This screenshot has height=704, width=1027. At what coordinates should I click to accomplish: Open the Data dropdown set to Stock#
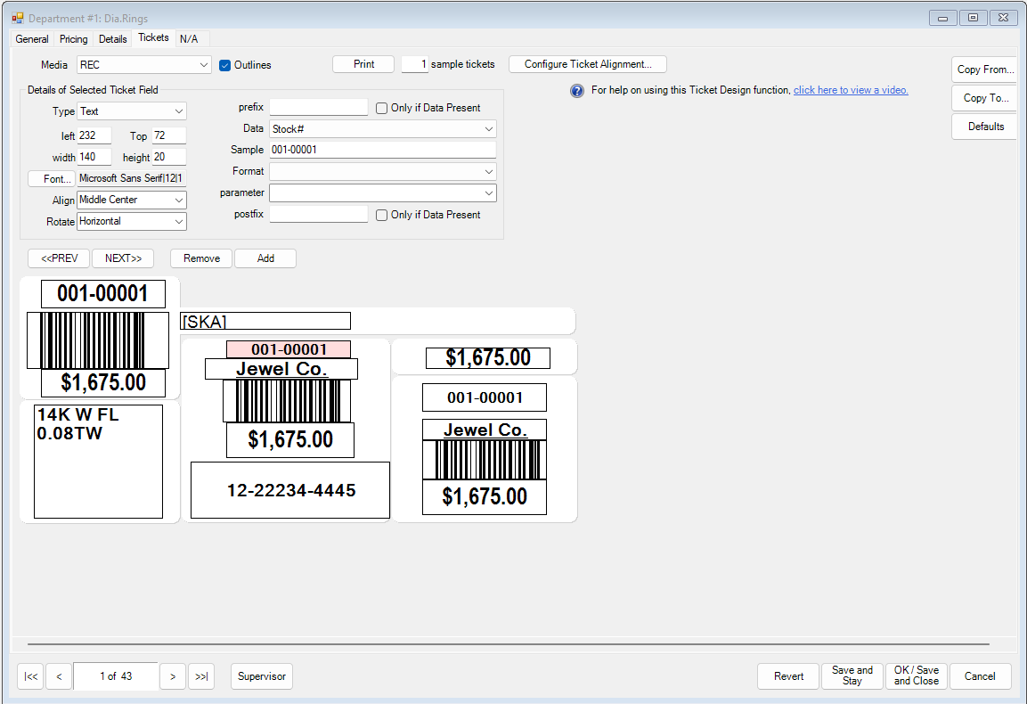(382, 128)
